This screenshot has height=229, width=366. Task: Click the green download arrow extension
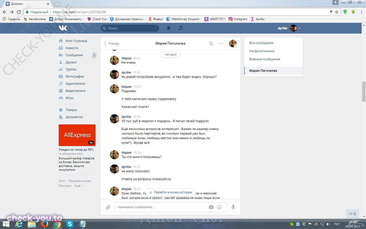353,12
